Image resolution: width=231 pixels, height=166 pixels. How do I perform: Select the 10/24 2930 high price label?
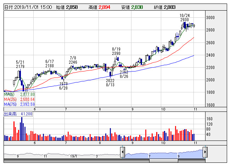[185, 17]
